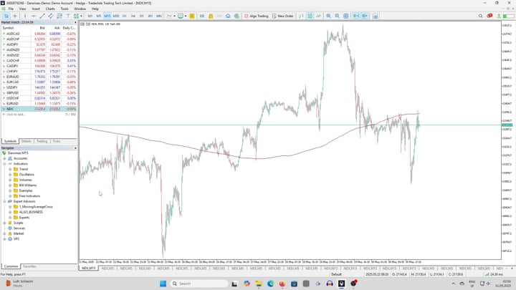Open the Tools menu
The height and width of the screenshot is (290, 516).
[x=64, y=9]
